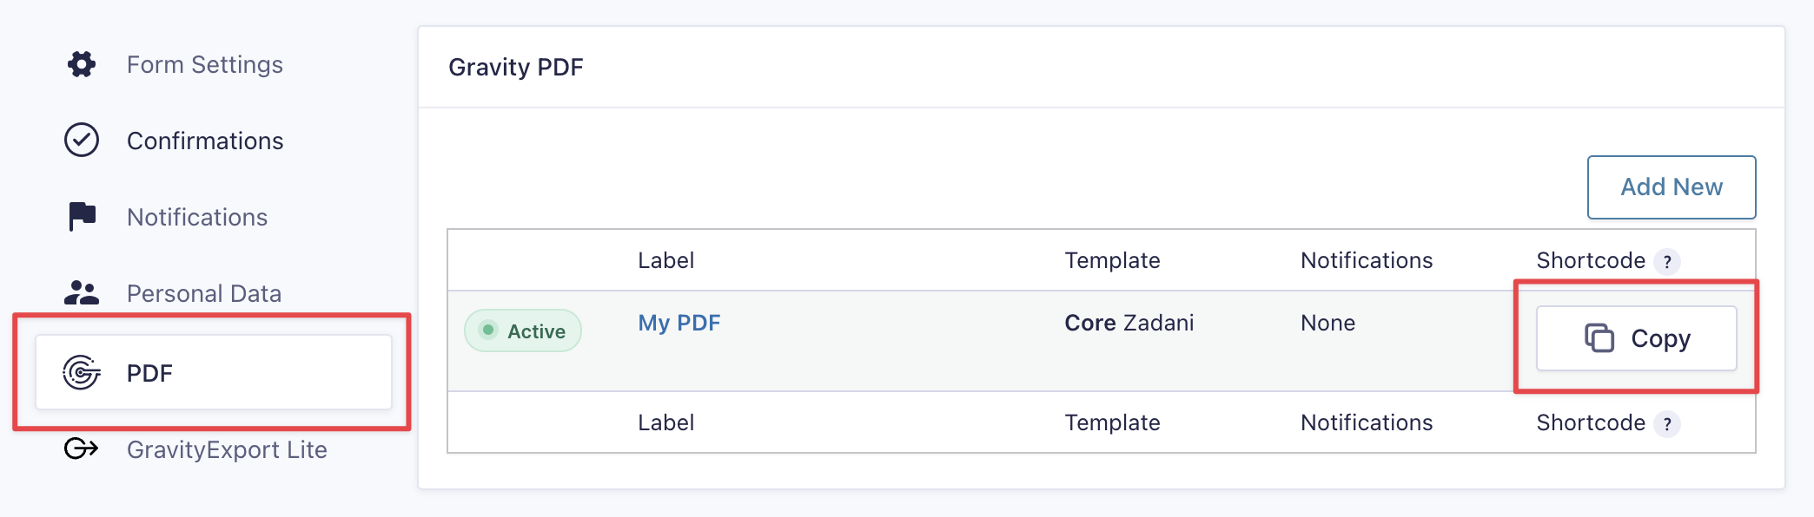This screenshot has height=517, width=1814.
Task: Click the Shortcode help icon in the footer row
Action: pyautogui.click(x=1666, y=423)
